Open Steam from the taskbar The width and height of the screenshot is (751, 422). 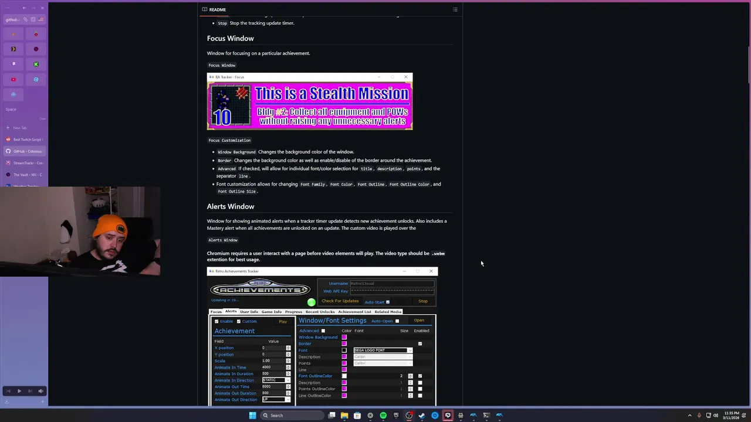422,415
